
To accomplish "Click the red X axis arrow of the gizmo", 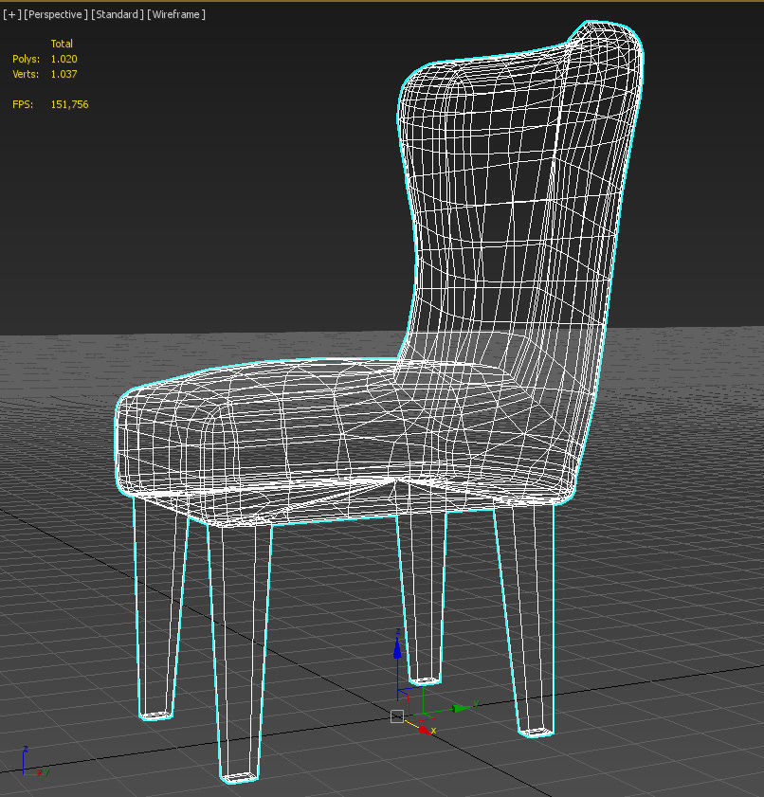I will [424, 729].
